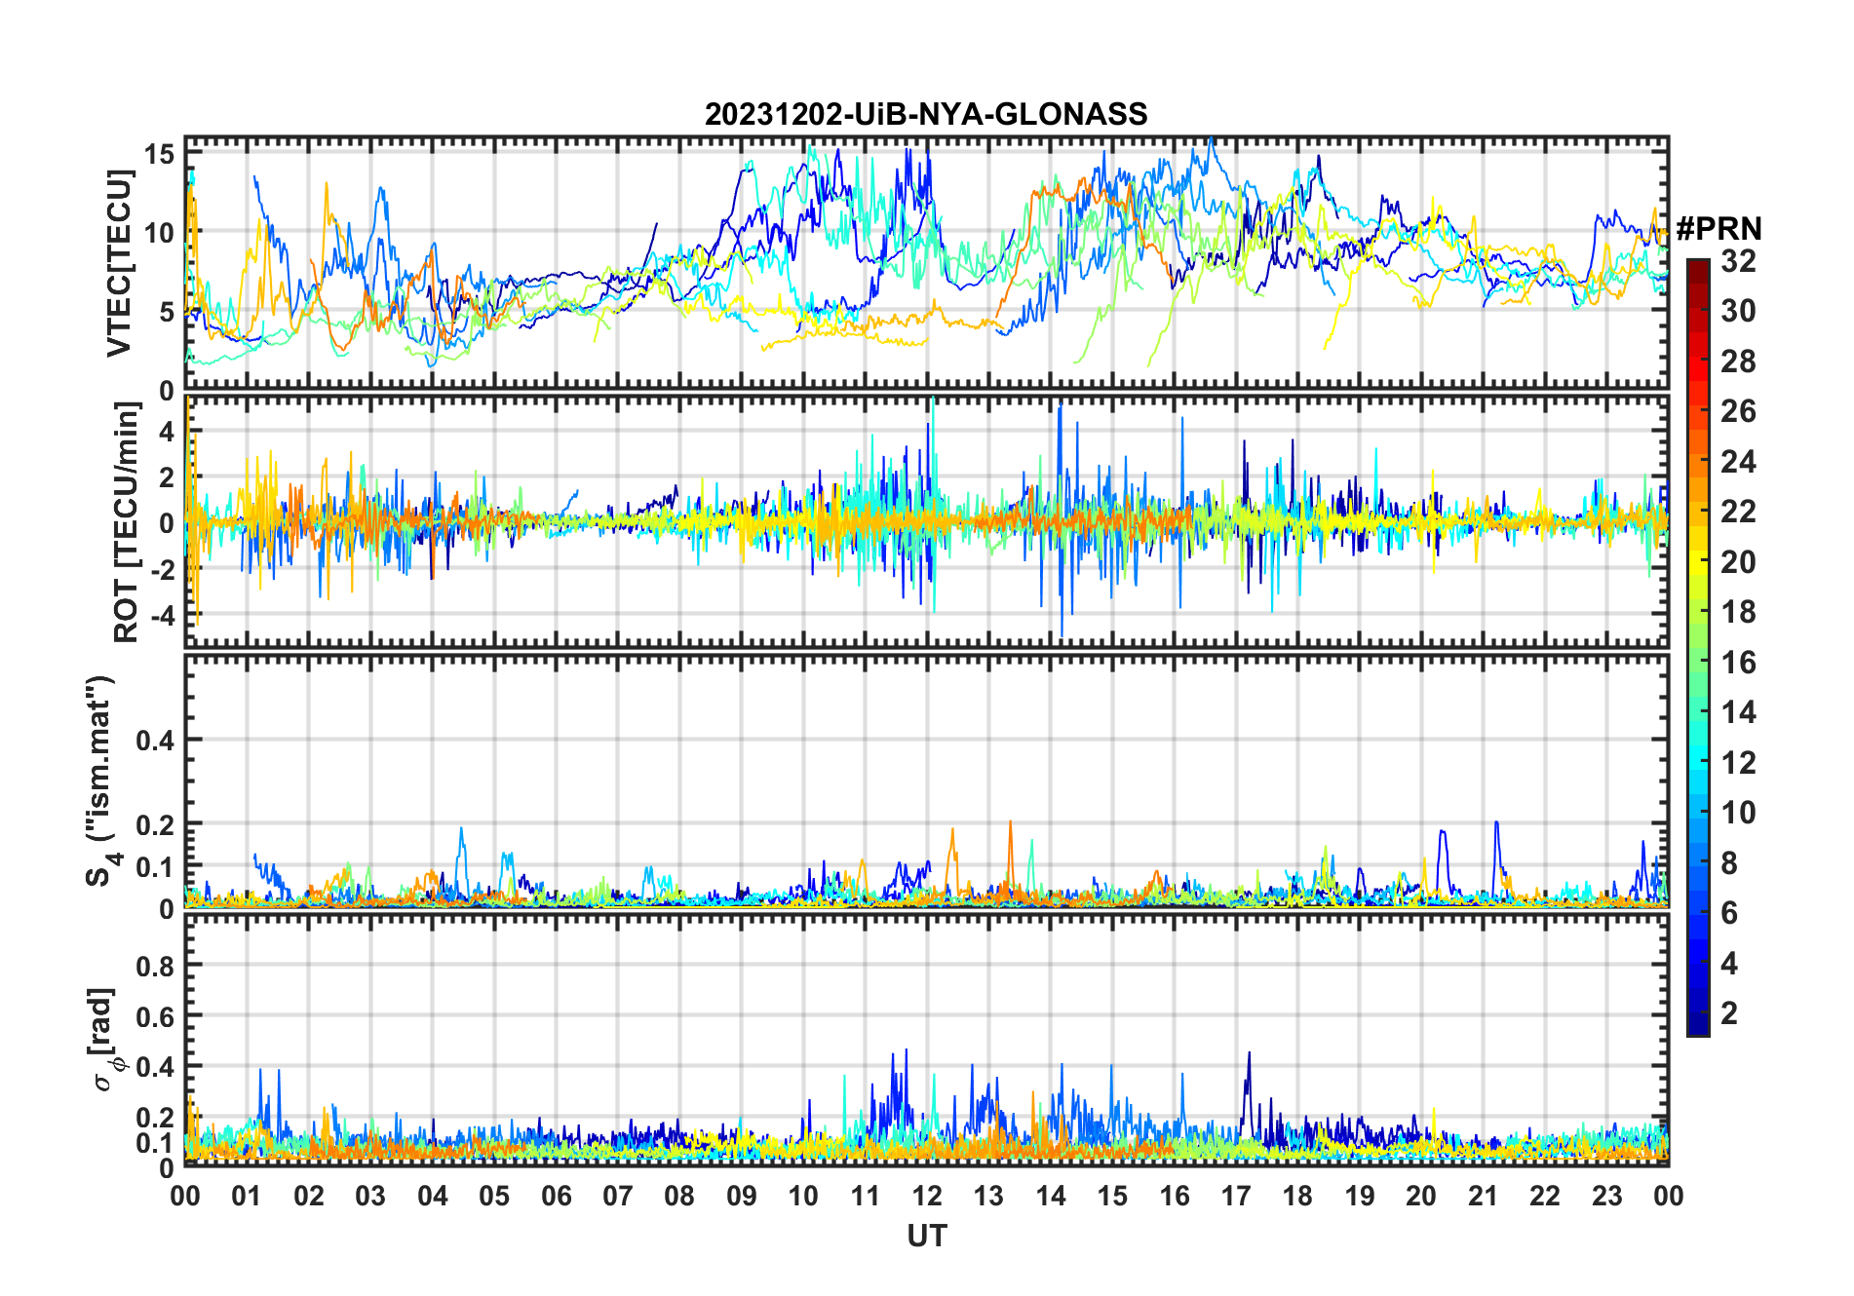1854x1296 pixels.
Task: Click the plot title "20231202-UiB-NYA-GLONASS"
Action: [x=926, y=114]
